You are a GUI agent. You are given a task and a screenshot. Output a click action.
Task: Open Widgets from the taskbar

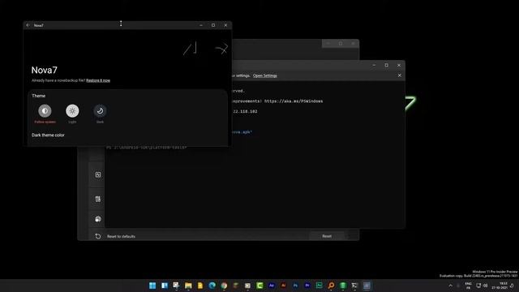pos(165,286)
